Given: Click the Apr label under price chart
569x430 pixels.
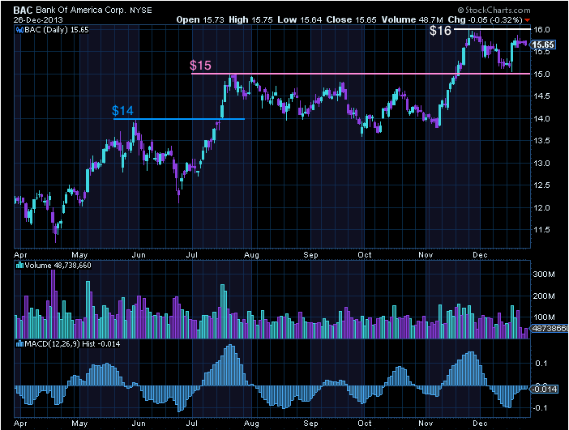Looking at the screenshot, I should (20, 255).
